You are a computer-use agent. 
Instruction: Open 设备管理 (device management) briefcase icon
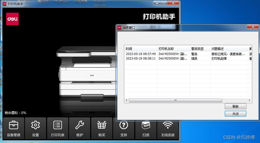(x=14, y=128)
